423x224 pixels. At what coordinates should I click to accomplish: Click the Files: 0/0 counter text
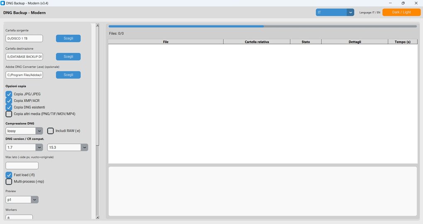(x=116, y=33)
